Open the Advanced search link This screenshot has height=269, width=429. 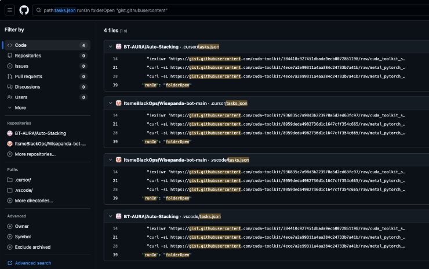point(32,263)
